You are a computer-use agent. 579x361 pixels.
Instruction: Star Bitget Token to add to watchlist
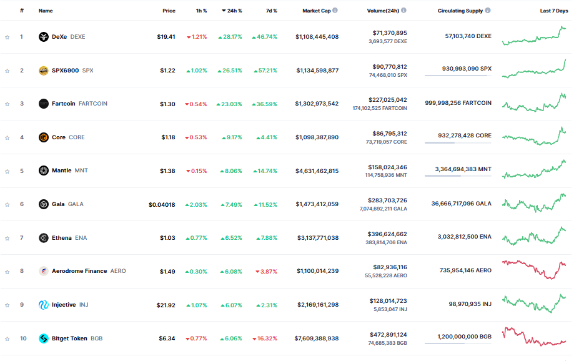pyautogui.click(x=7, y=339)
